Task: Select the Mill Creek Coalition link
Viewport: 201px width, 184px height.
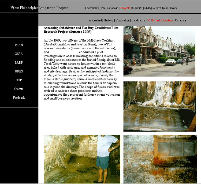Action: pos(160,20)
